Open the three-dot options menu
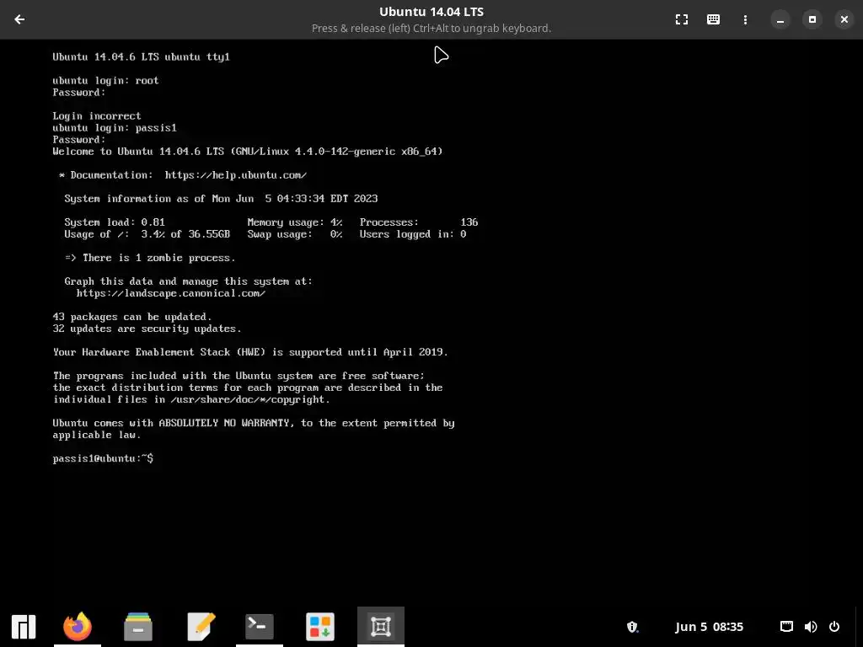Screen dimensions: 863x647 [745, 19]
